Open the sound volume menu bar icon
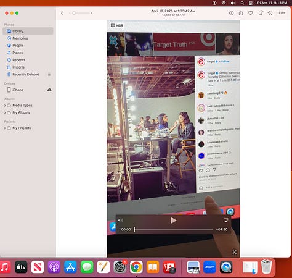292x278 pixels. point(233,3)
